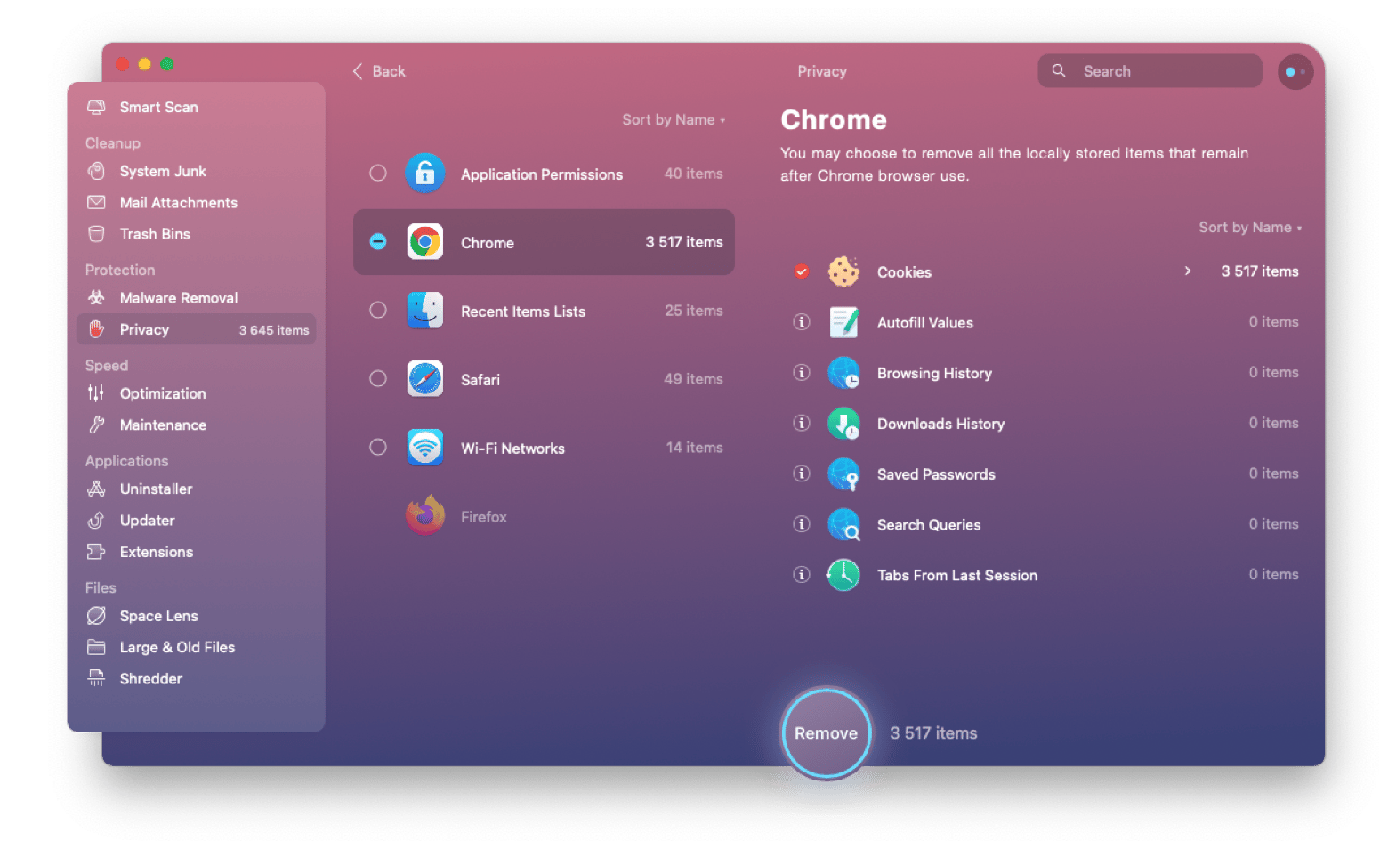The height and width of the screenshot is (849, 1388).
Task: Click the Malware Removal biohazard icon
Action: tap(96, 298)
